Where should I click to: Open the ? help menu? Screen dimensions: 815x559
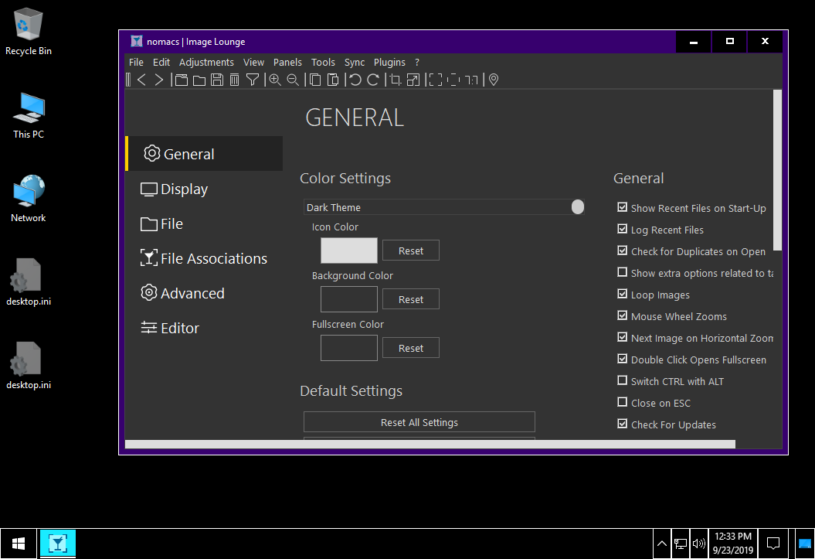(417, 62)
